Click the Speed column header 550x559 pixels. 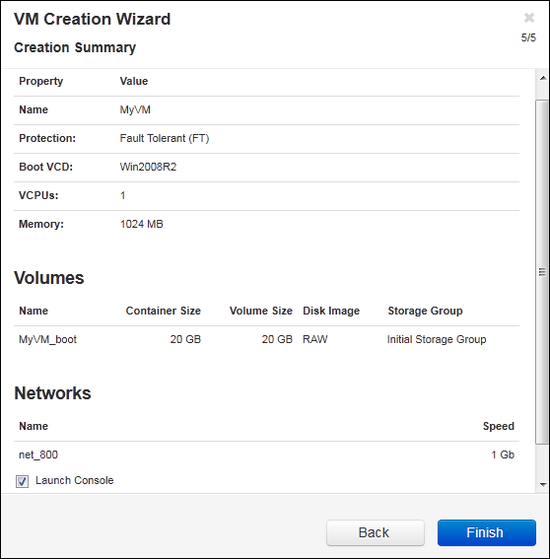click(499, 426)
